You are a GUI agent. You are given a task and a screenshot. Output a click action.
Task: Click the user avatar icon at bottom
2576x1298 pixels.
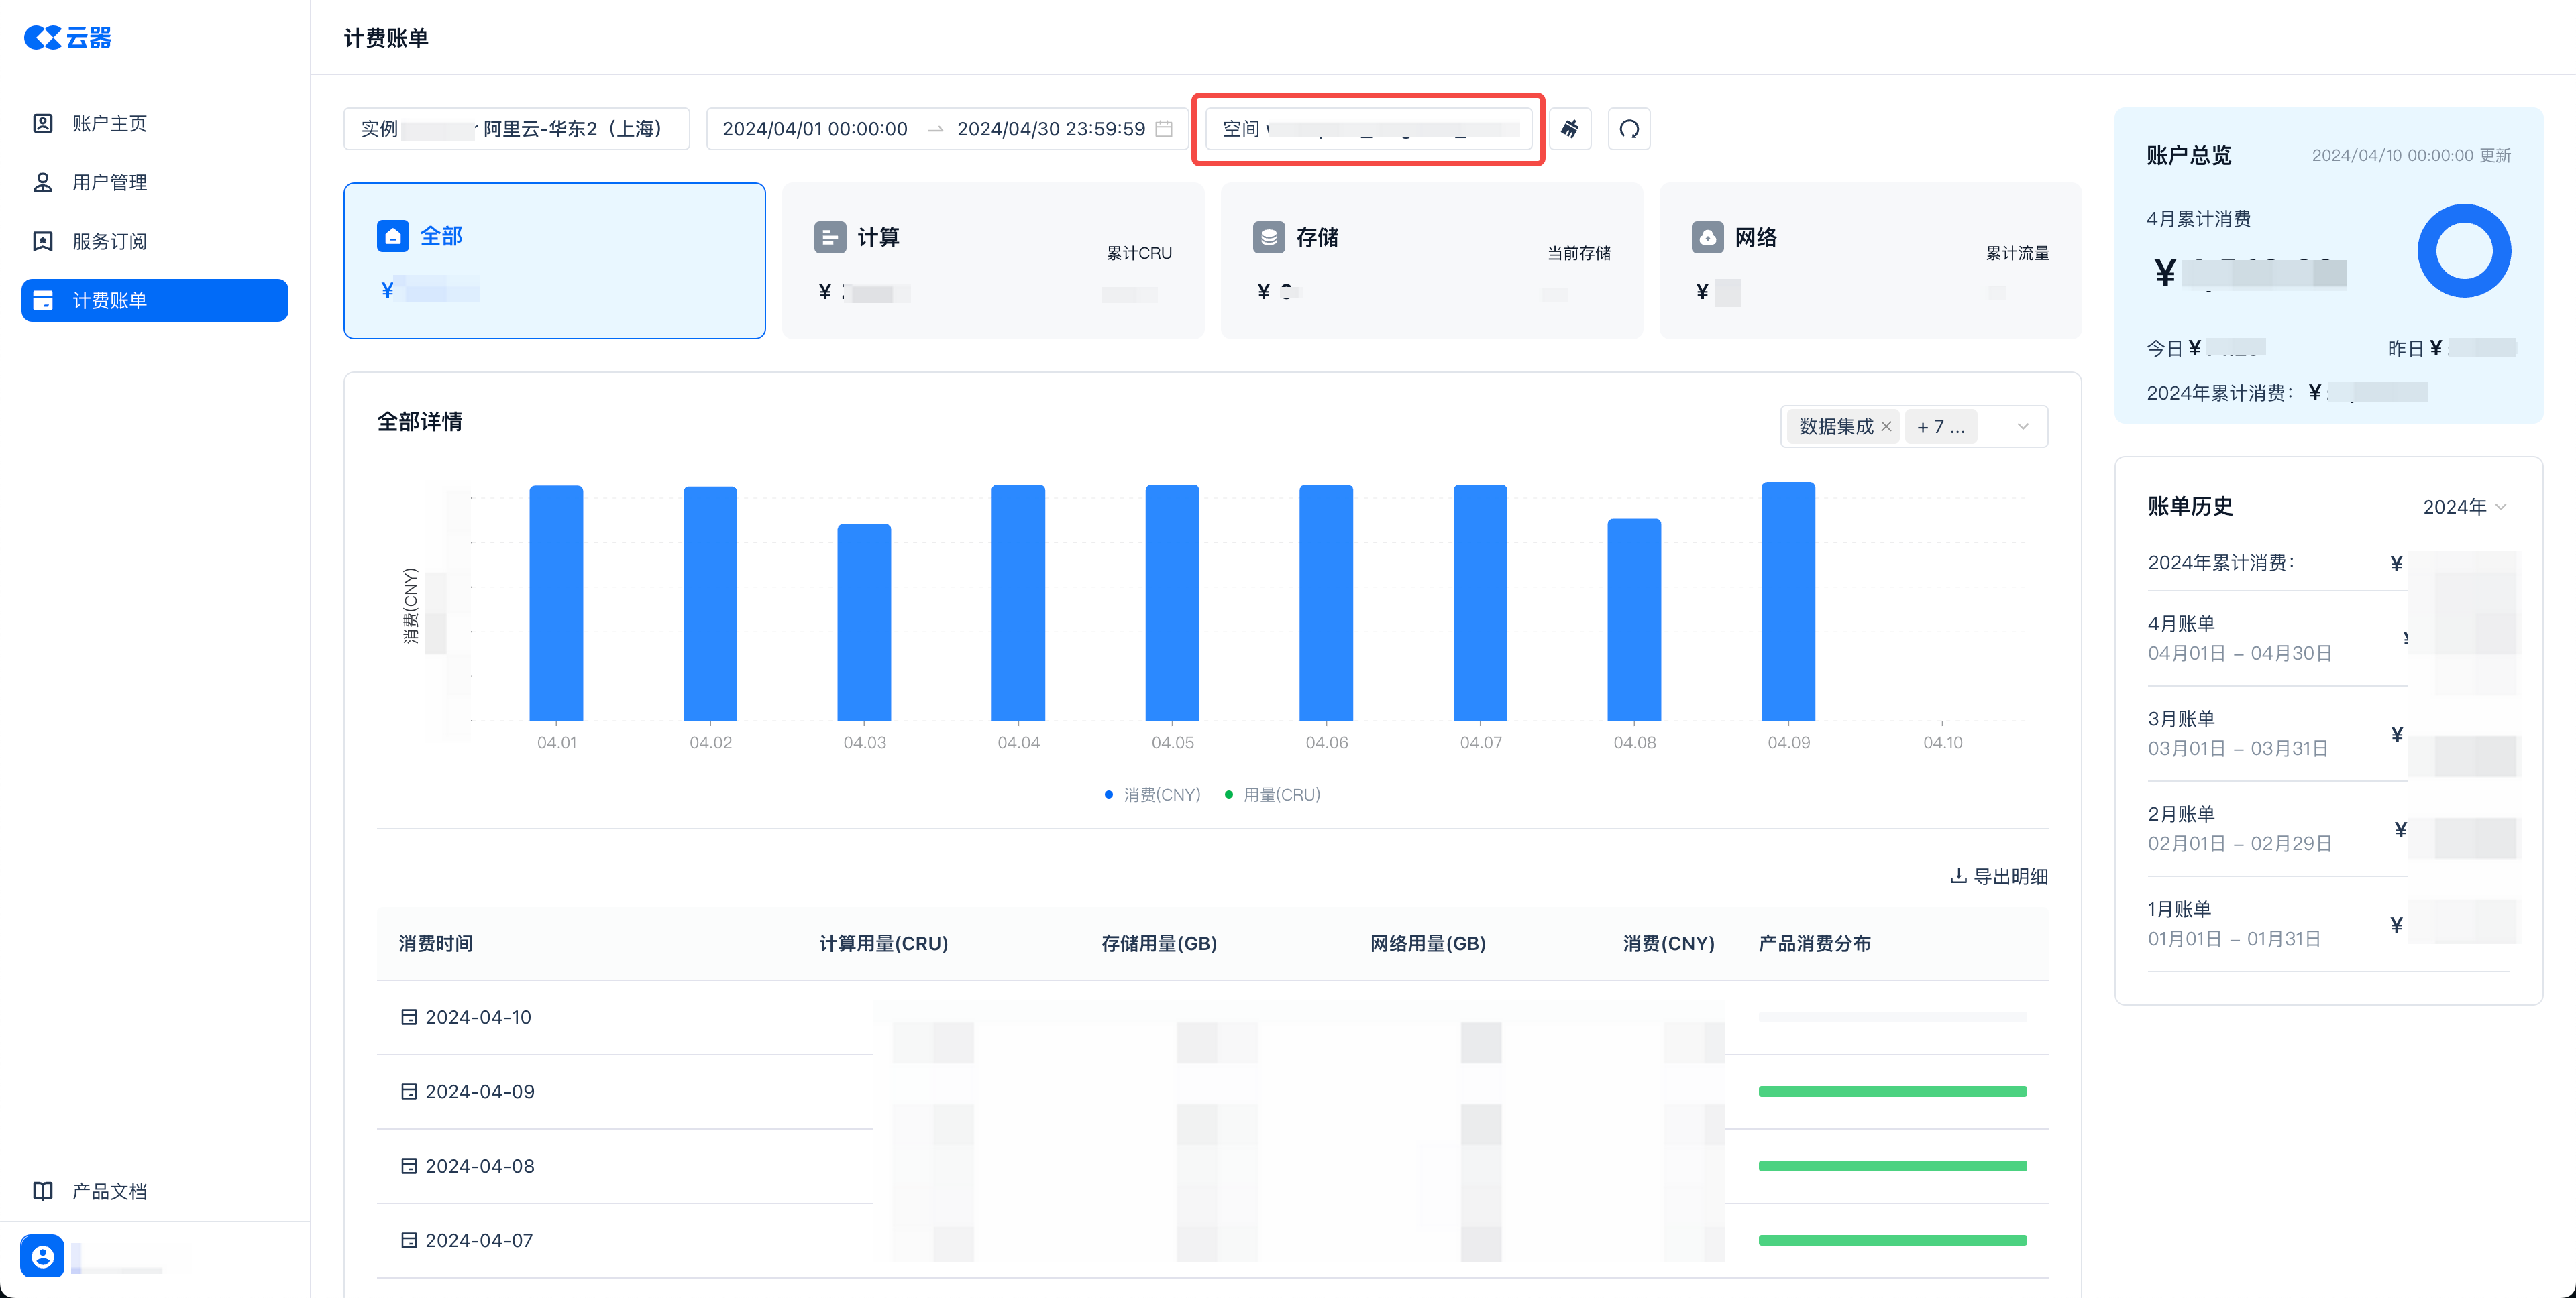tap(42, 1256)
